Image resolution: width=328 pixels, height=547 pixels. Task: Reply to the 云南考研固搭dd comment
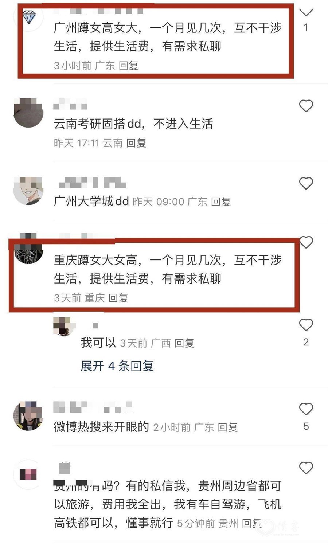click(x=136, y=143)
